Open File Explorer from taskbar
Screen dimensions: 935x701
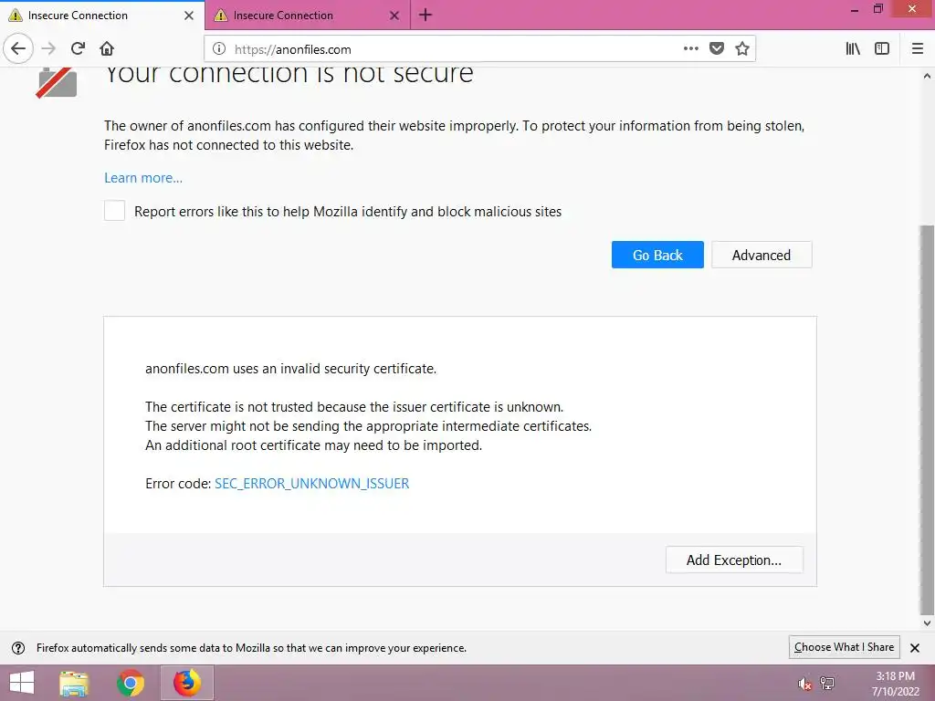74,683
